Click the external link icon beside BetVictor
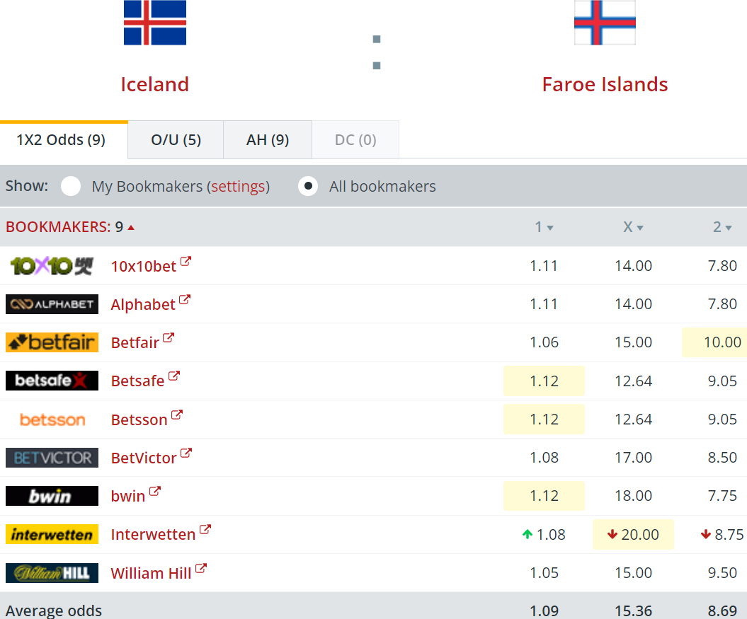This screenshot has width=747, height=619. point(186,453)
